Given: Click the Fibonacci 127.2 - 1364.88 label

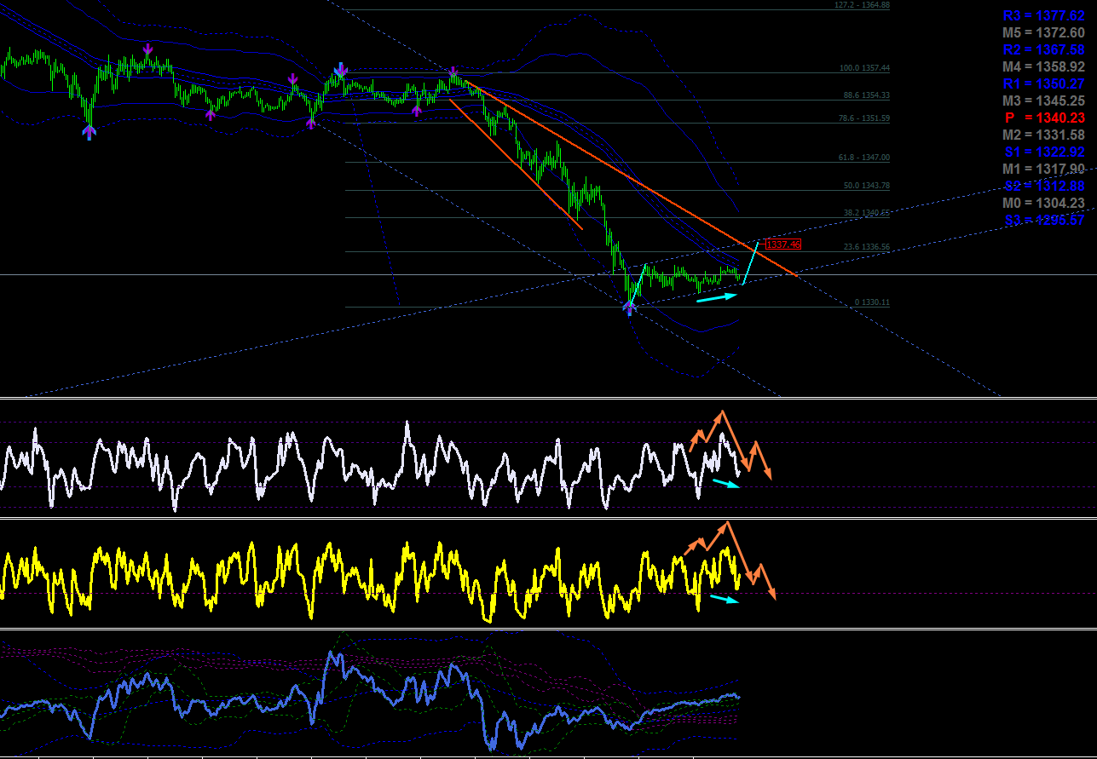Looking at the screenshot, I should tap(862, 5).
